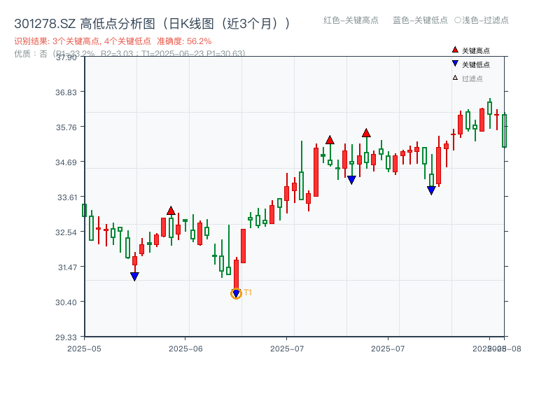
Task: Click the red key-high marker above the early-July peak
Action: coord(330,139)
